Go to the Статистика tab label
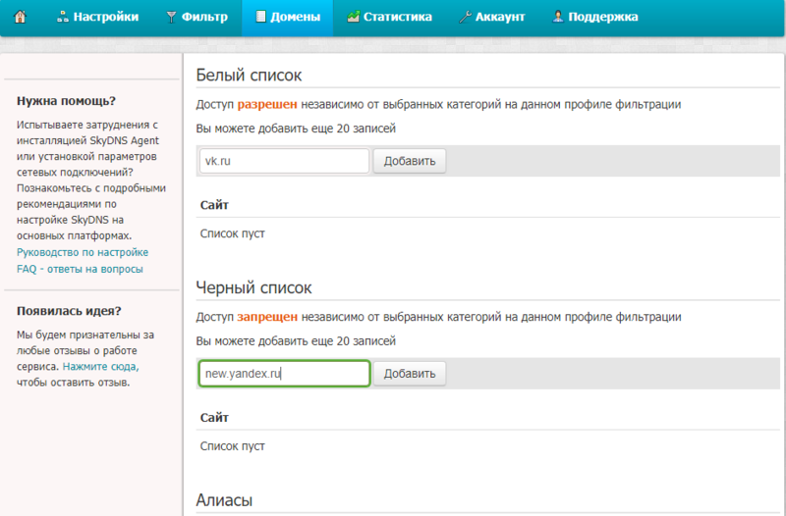This screenshot has height=516, width=786. tap(399, 17)
